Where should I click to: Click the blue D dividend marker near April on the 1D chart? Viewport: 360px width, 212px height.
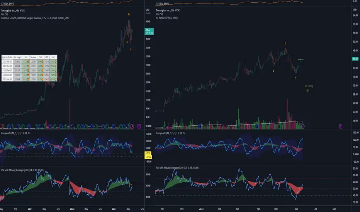257,126
